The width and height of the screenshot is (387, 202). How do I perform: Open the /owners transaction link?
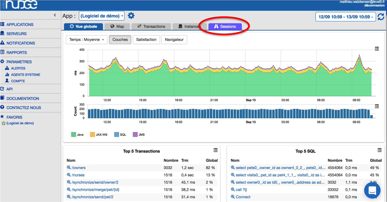[x=78, y=167]
